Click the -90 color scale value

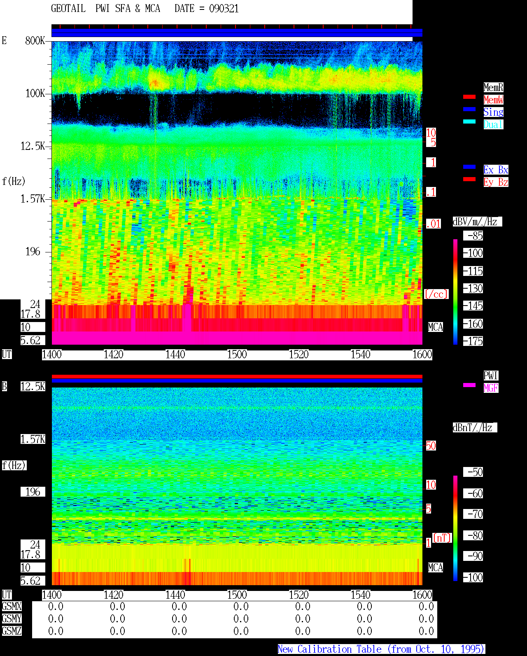coord(473,556)
